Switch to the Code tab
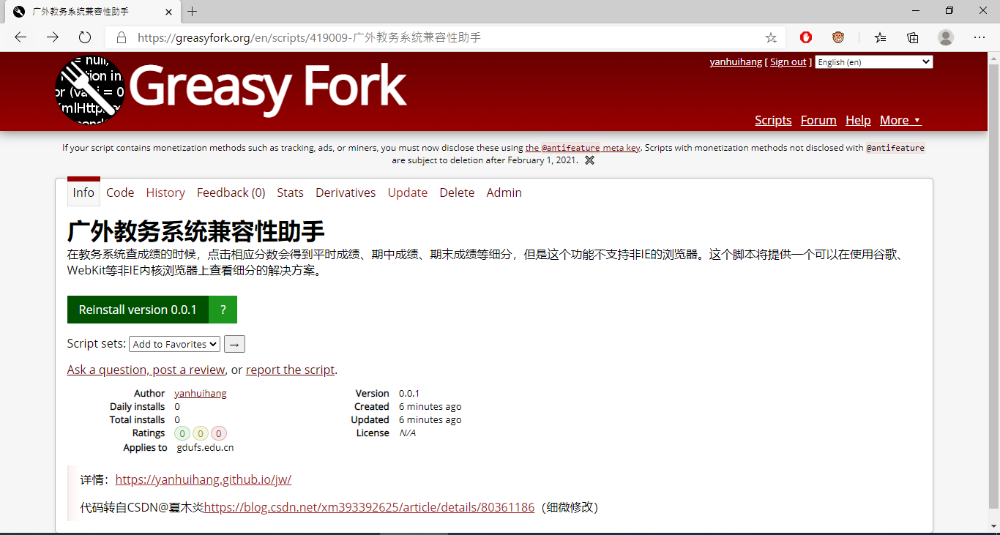The height and width of the screenshot is (535, 1000). [x=120, y=192]
